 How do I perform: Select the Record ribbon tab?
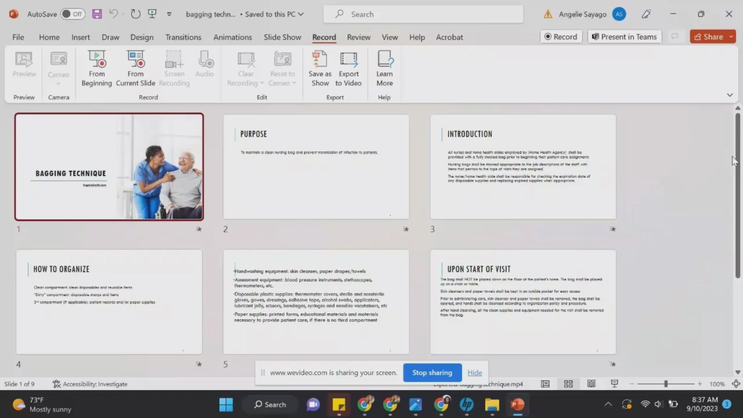coord(324,37)
